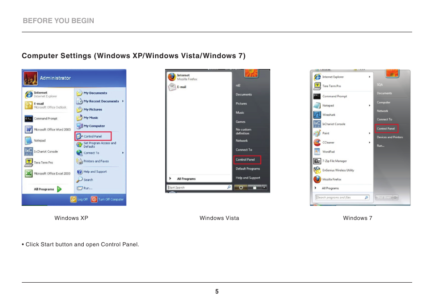Open Notepad in the XP start menu

pos(35,140)
